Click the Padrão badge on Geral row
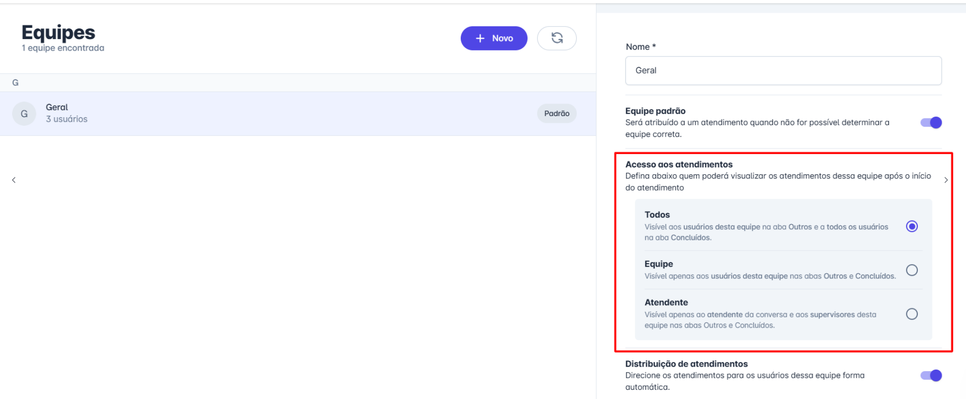The image size is (966, 399). (x=556, y=114)
